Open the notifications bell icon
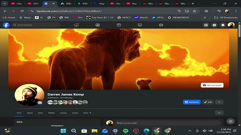 pyautogui.click(x=223, y=25)
